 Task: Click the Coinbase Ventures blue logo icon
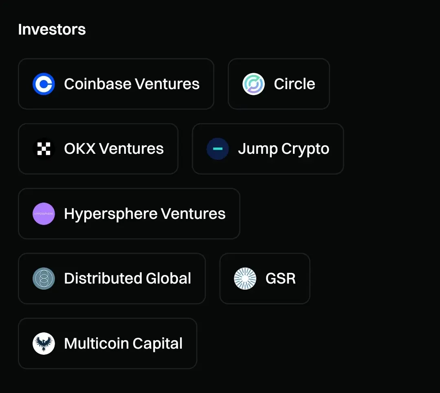(x=44, y=84)
